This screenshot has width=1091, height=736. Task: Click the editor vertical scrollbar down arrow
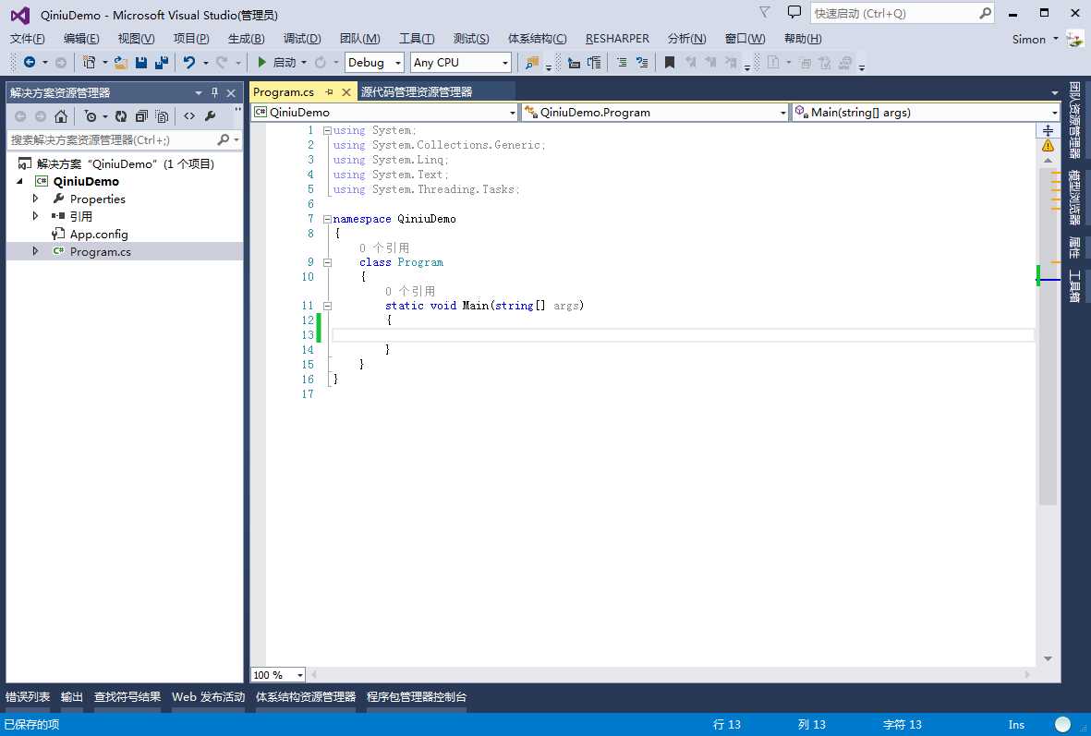pos(1048,658)
